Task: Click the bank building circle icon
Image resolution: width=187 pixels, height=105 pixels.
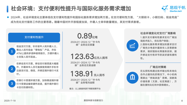Action: coord(133,78)
